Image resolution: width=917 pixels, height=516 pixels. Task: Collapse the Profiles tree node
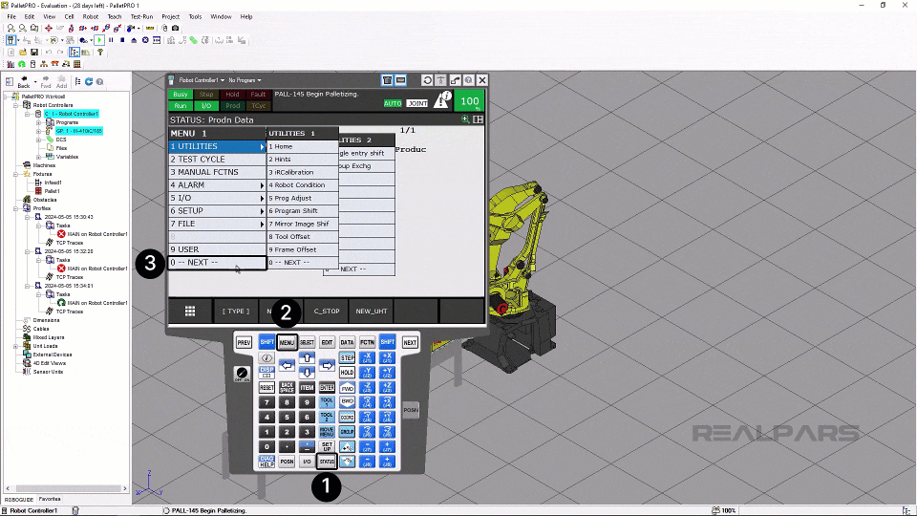(x=16, y=208)
